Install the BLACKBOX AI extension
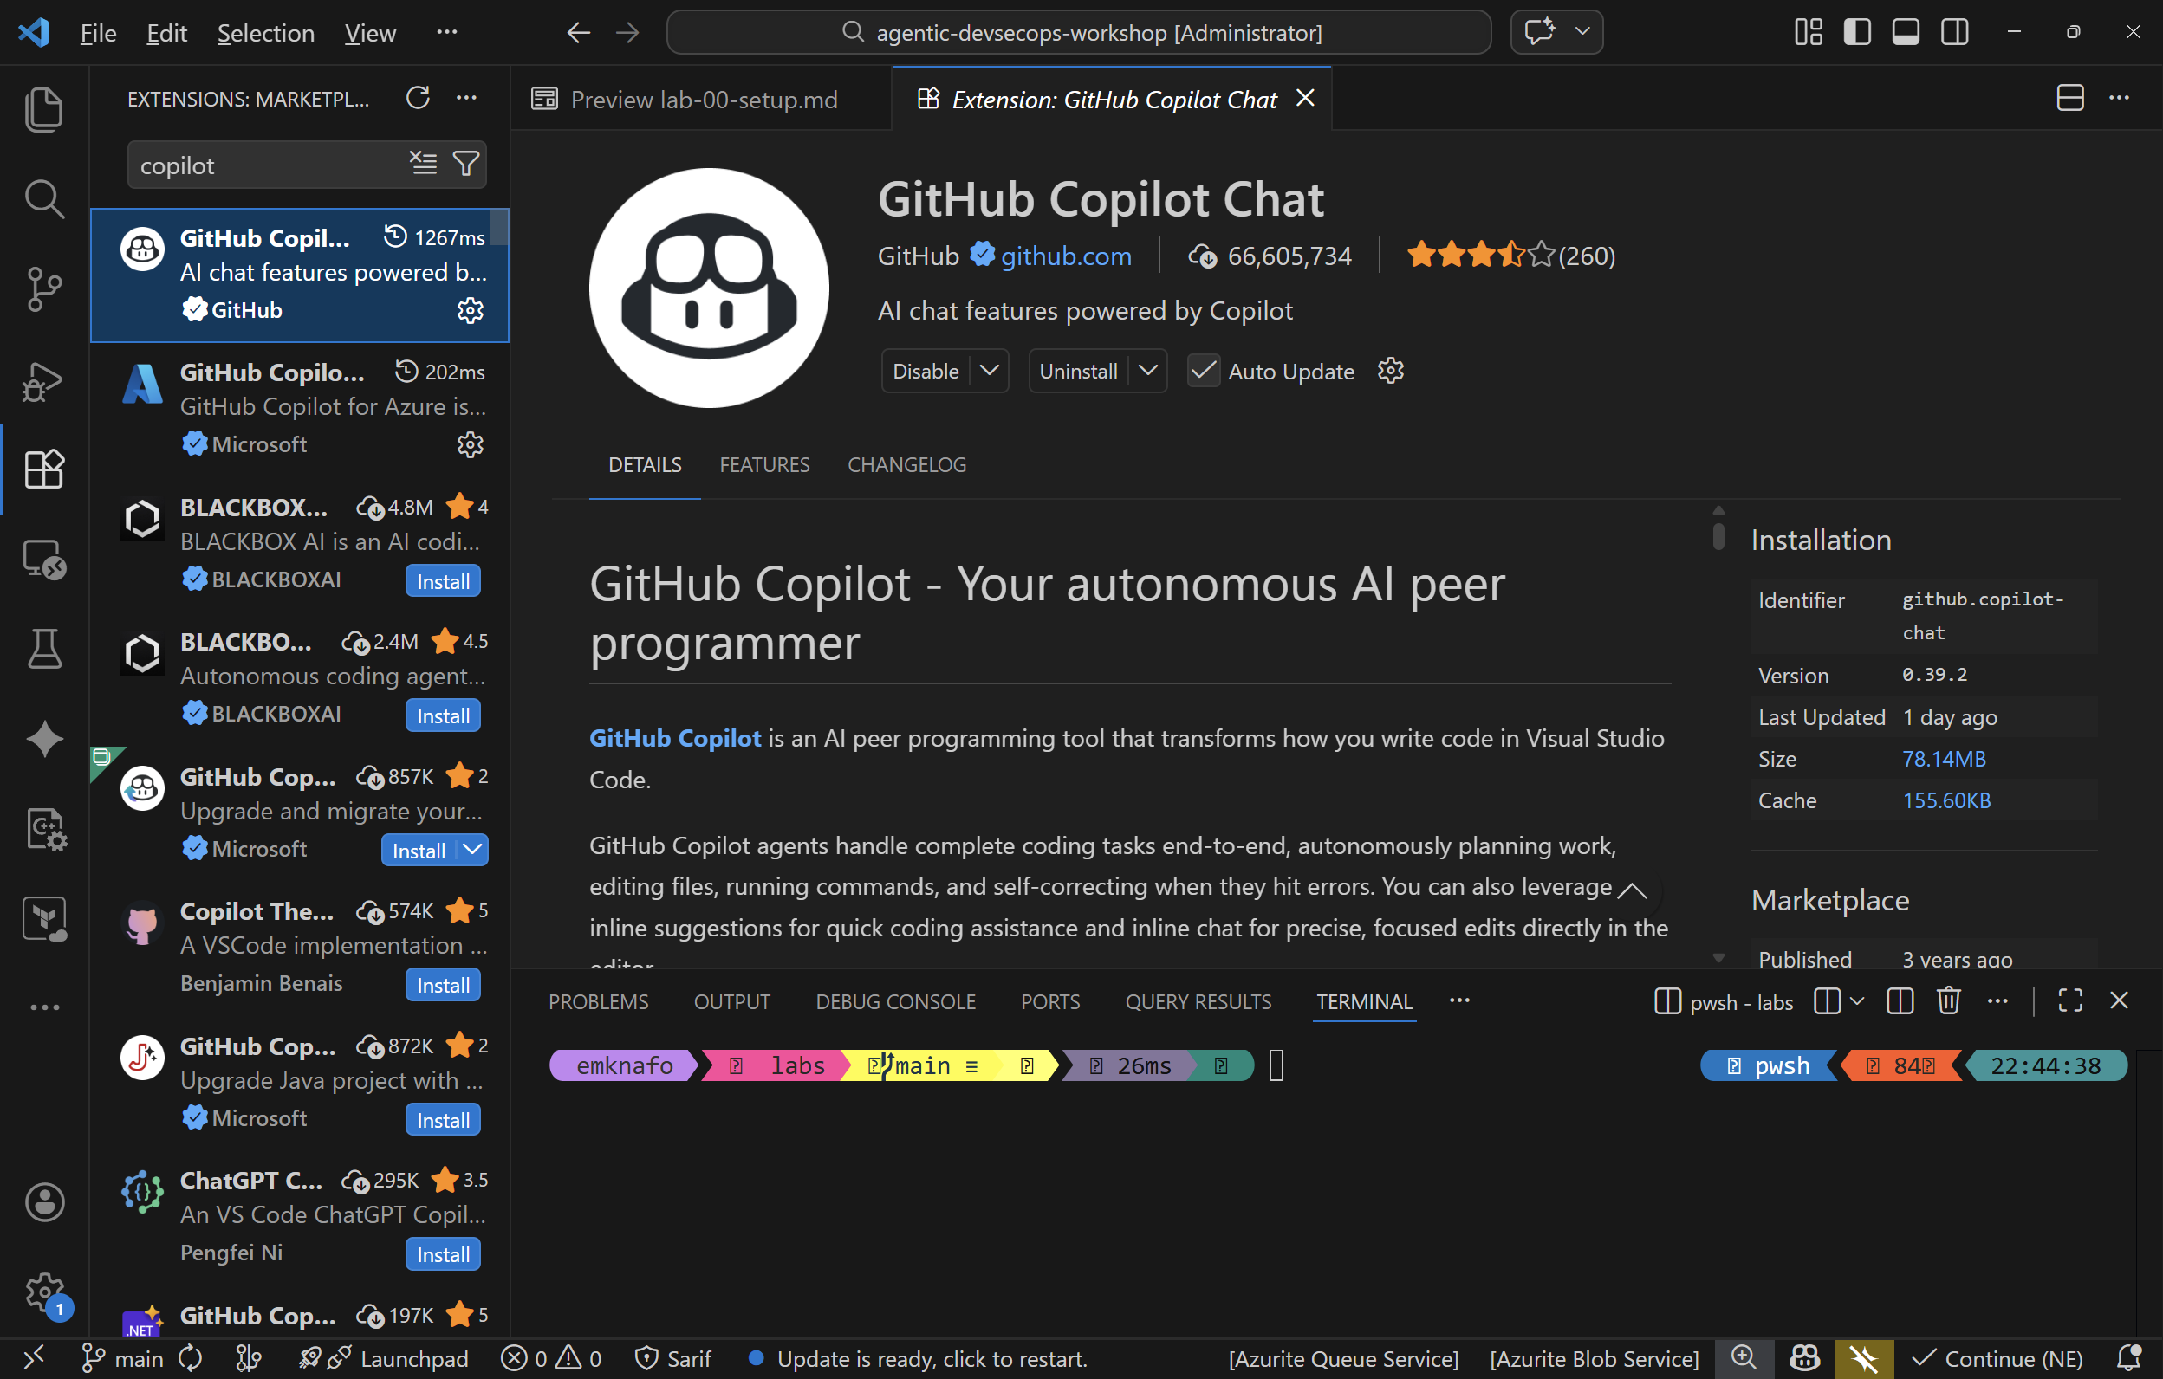 click(442, 580)
